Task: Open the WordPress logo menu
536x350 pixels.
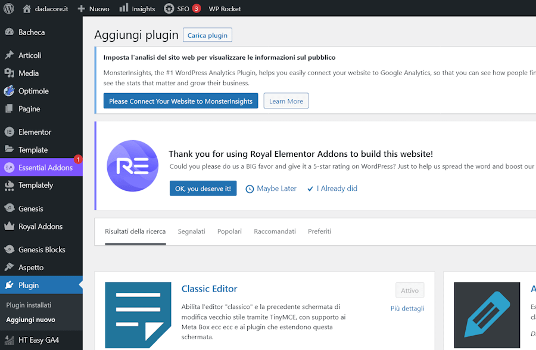Action: pyautogui.click(x=9, y=8)
